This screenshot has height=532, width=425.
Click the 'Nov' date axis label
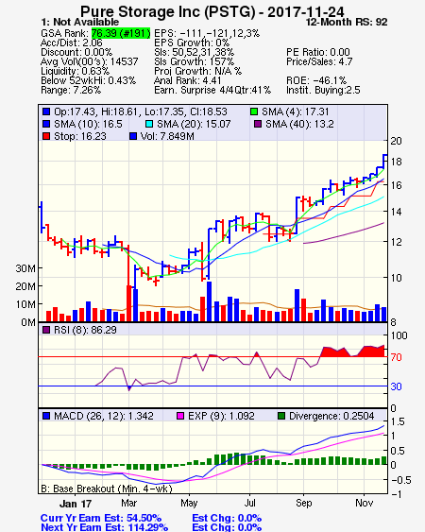pyautogui.click(x=364, y=503)
